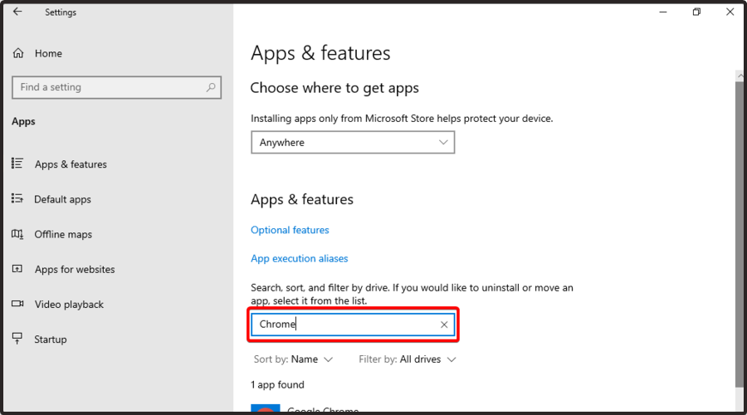Select Startup in sidebar

(50, 339)
